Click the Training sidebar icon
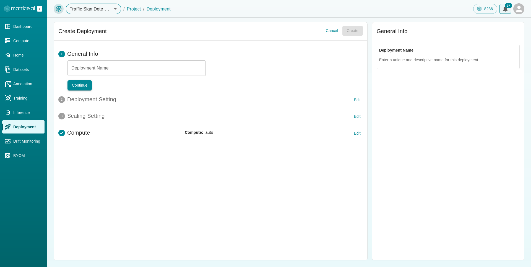The height and width of the screenshot is (267, 531). (8, 98)
